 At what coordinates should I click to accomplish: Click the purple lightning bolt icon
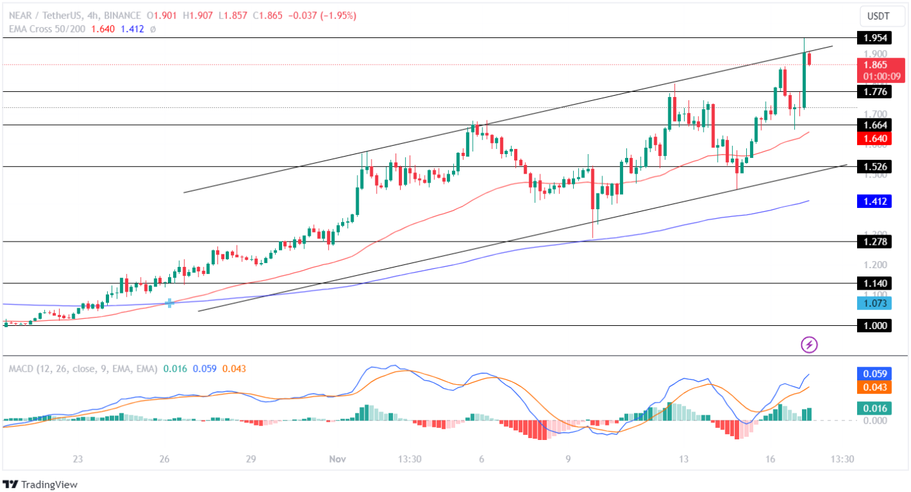(810, 345)
